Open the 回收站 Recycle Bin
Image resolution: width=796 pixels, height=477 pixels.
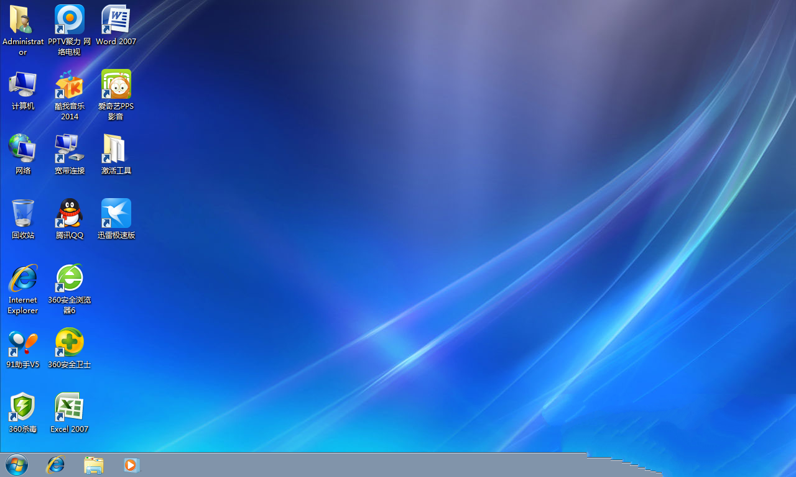coord(22,213)
